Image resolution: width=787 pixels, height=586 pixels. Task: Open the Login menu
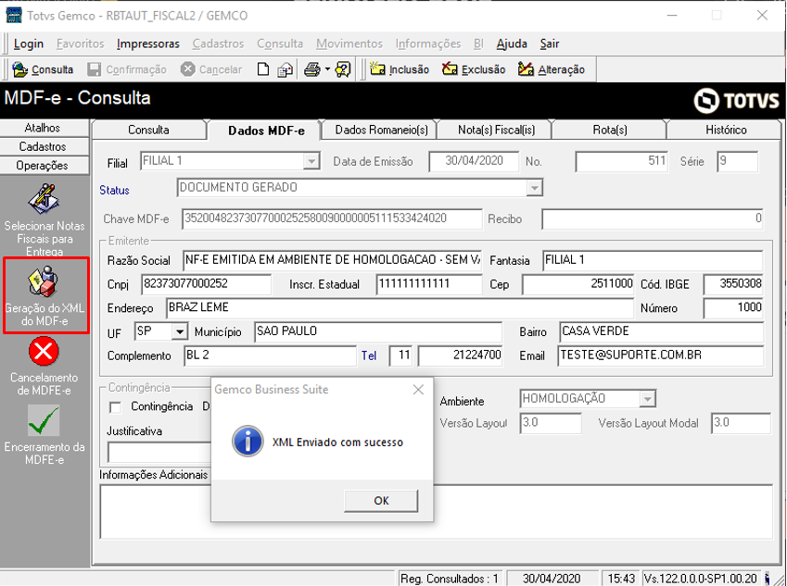point(29,44)
